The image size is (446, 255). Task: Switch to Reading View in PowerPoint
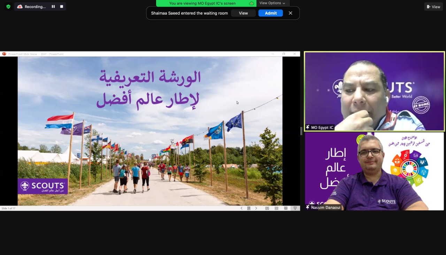(286, 208)
